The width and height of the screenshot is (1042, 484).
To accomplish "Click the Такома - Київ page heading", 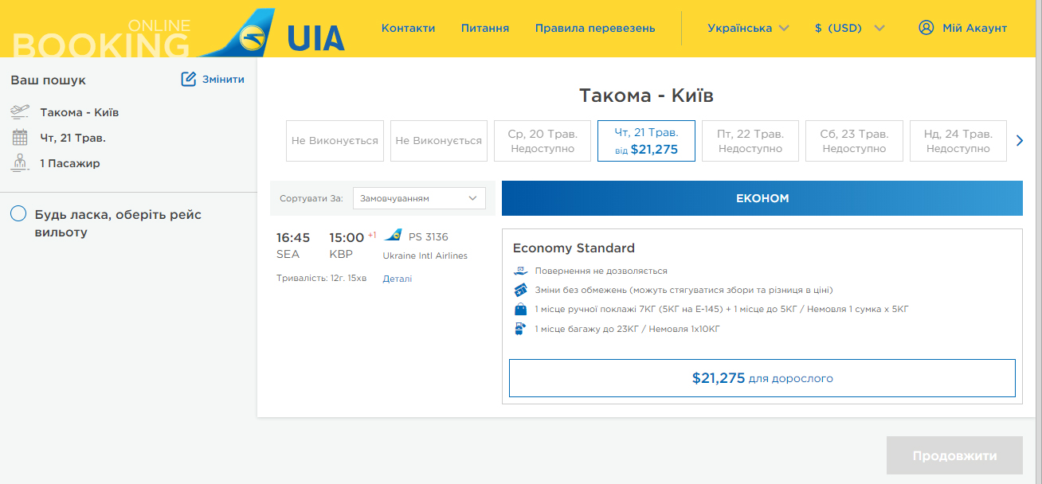I will [x=646, y=96].
